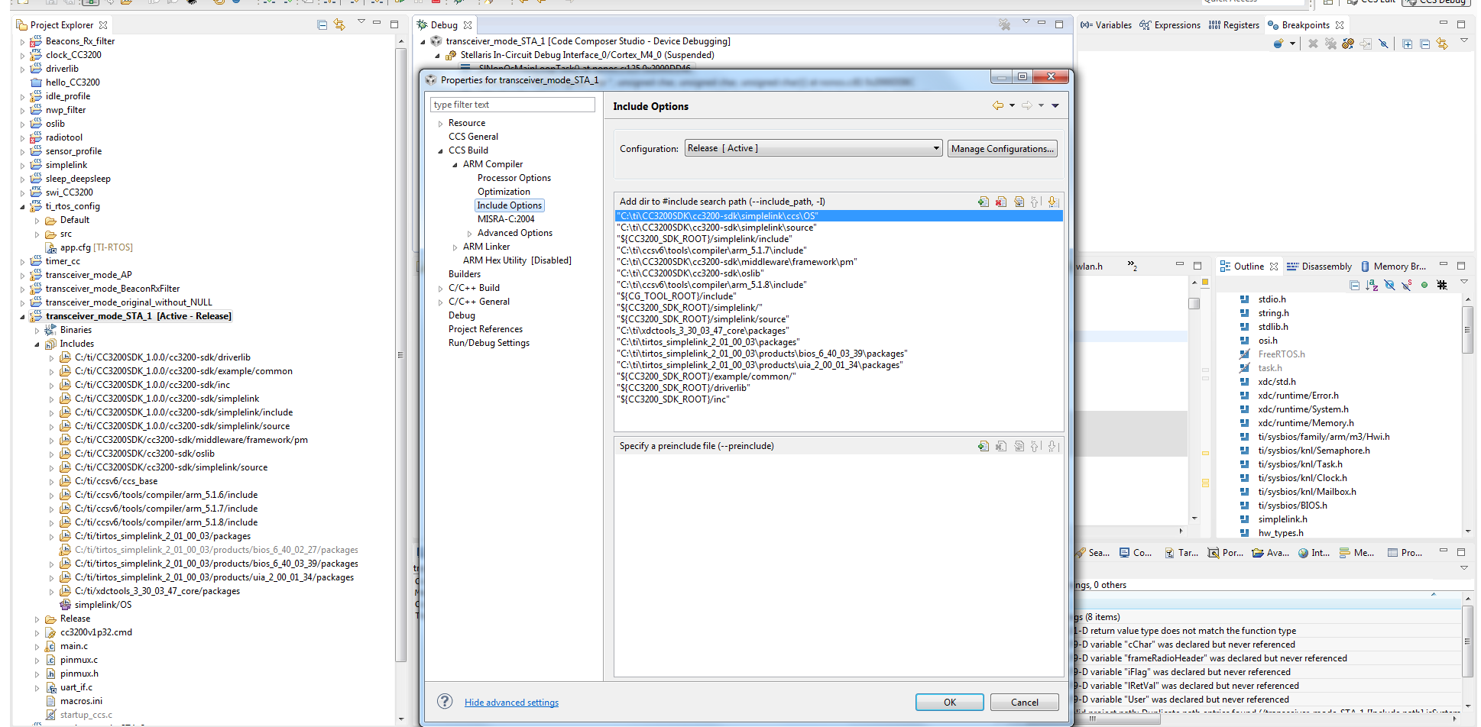Viewport: 1481px width, 727px height.
Task: Add a new include search path entry
Action: (984, 202)
